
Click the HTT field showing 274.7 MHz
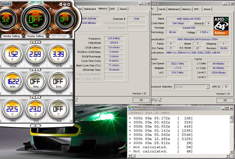pyautogui.click(x=178, y=72)
